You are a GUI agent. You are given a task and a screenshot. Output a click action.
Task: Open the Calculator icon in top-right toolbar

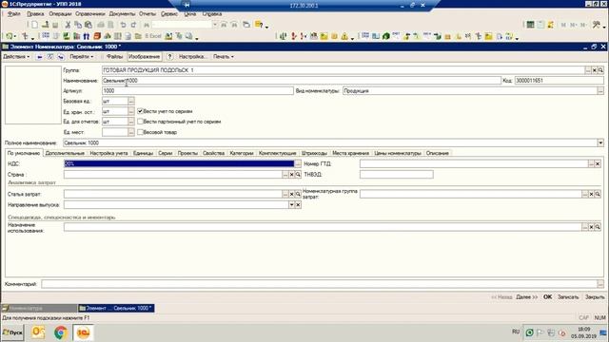(x=530, y=25)
